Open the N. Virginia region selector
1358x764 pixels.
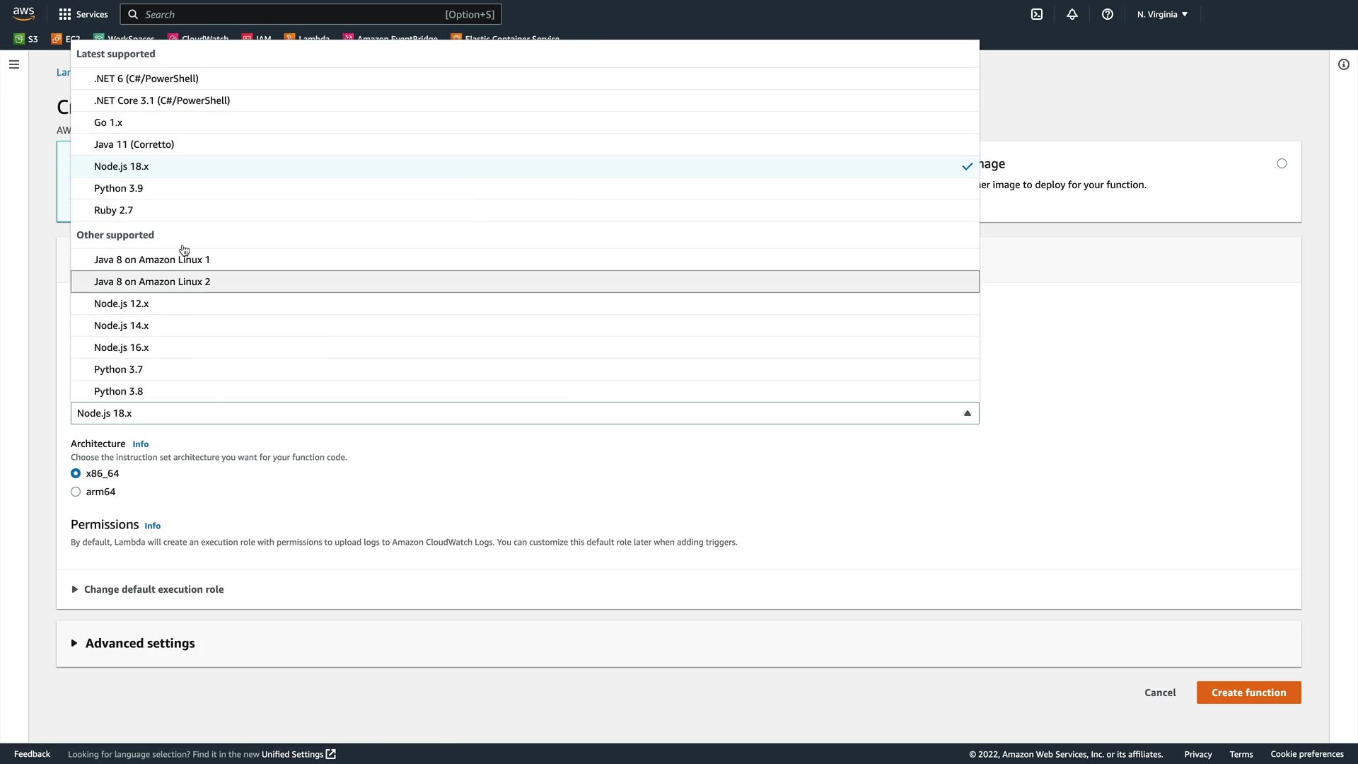[x=1162, y=14]
